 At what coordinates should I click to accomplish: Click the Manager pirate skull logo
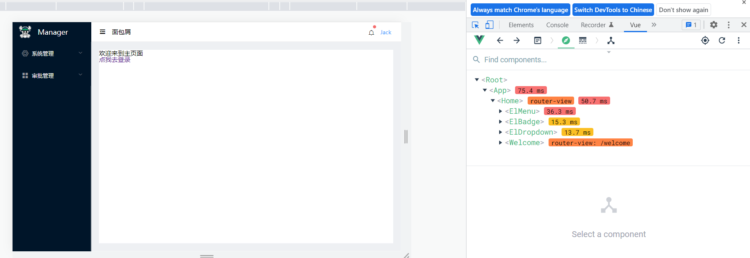[x=25, y=32]
